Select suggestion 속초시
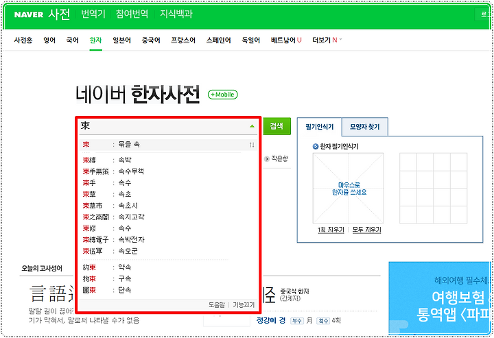Image resolution: width=494 pixels, height=338 pixels. click(x=168, y=206)
